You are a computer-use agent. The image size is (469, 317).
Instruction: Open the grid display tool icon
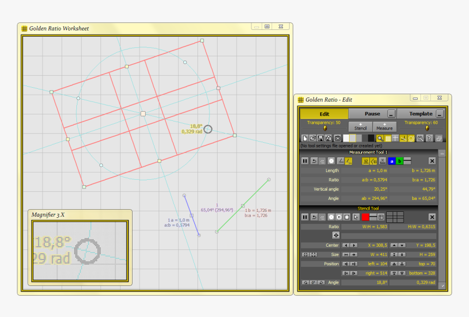[389, 138]
